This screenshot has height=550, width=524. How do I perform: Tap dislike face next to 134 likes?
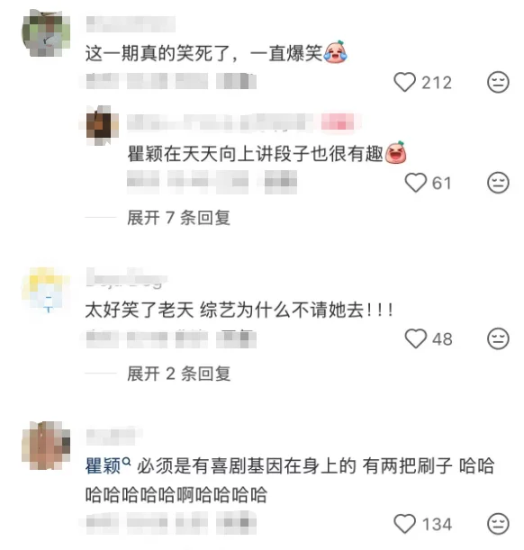(x=498, y=524)
